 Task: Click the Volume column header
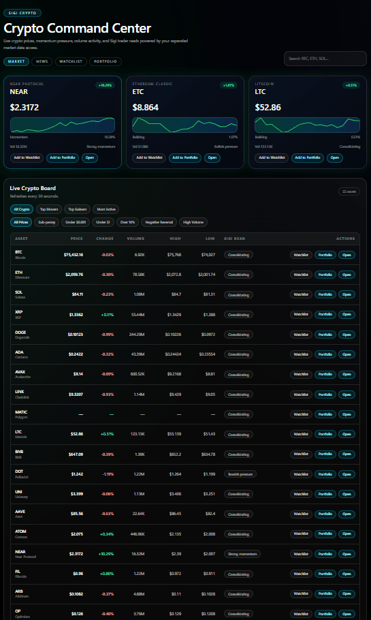coord(135,238)
